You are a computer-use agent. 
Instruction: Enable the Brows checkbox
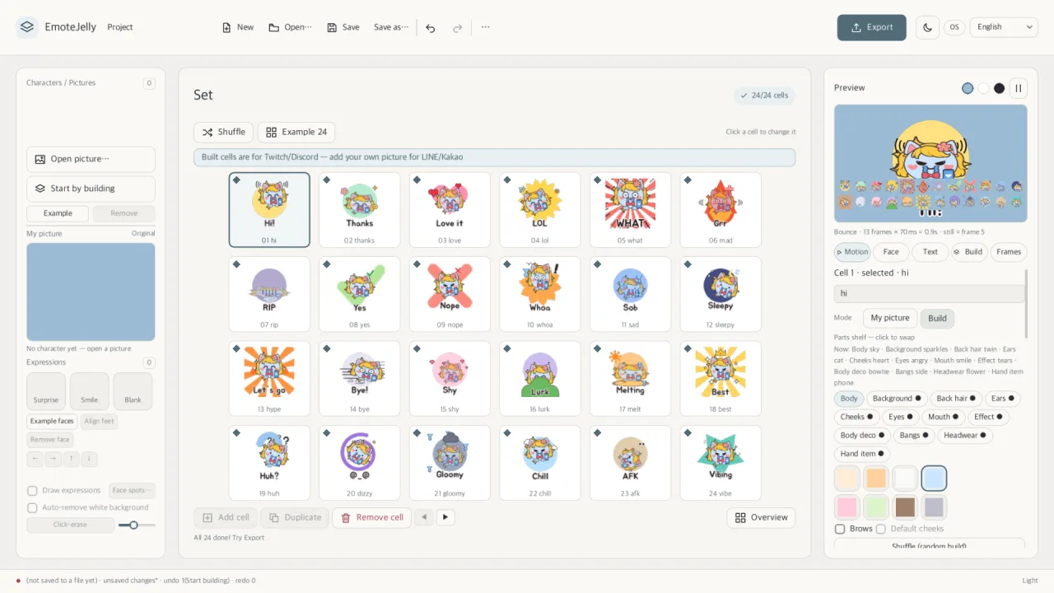[x=840, y=529]
